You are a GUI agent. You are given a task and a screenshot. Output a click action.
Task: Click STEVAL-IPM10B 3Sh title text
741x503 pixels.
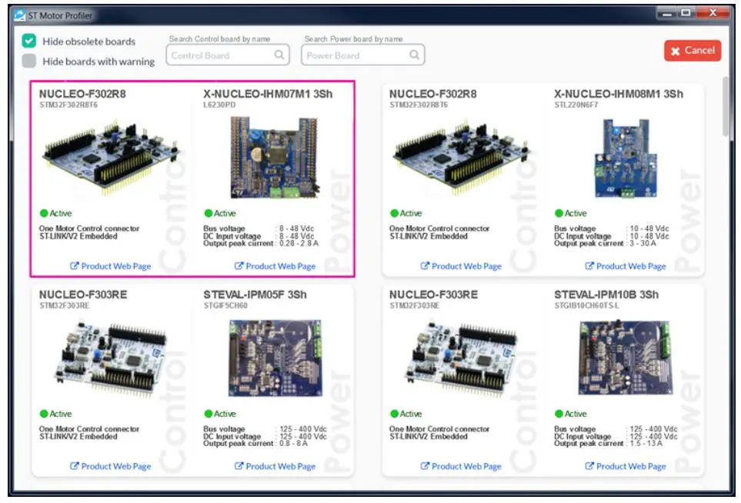606,295
